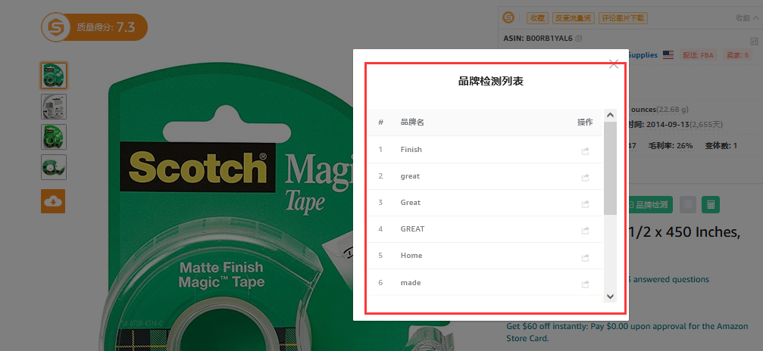Close the 品牌检测列表 dialog with the X
This screenshot has height=351, width=763.
coord(614,64)
